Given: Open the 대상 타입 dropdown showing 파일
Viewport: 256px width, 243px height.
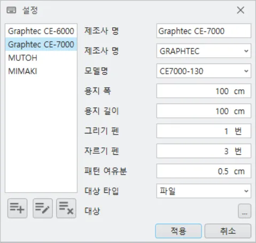Looking at the screenshot, I should tap(204, 191).
